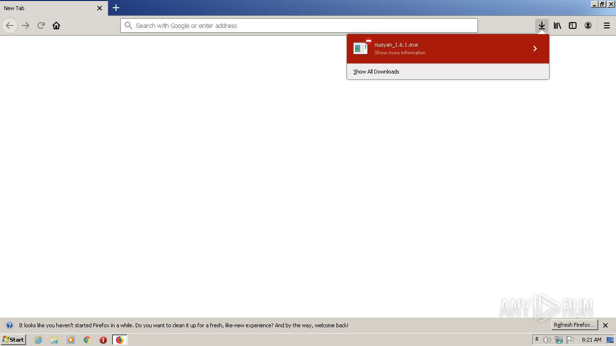Open the Windows Start menu
616x346 pixels.
coord(13,340)
